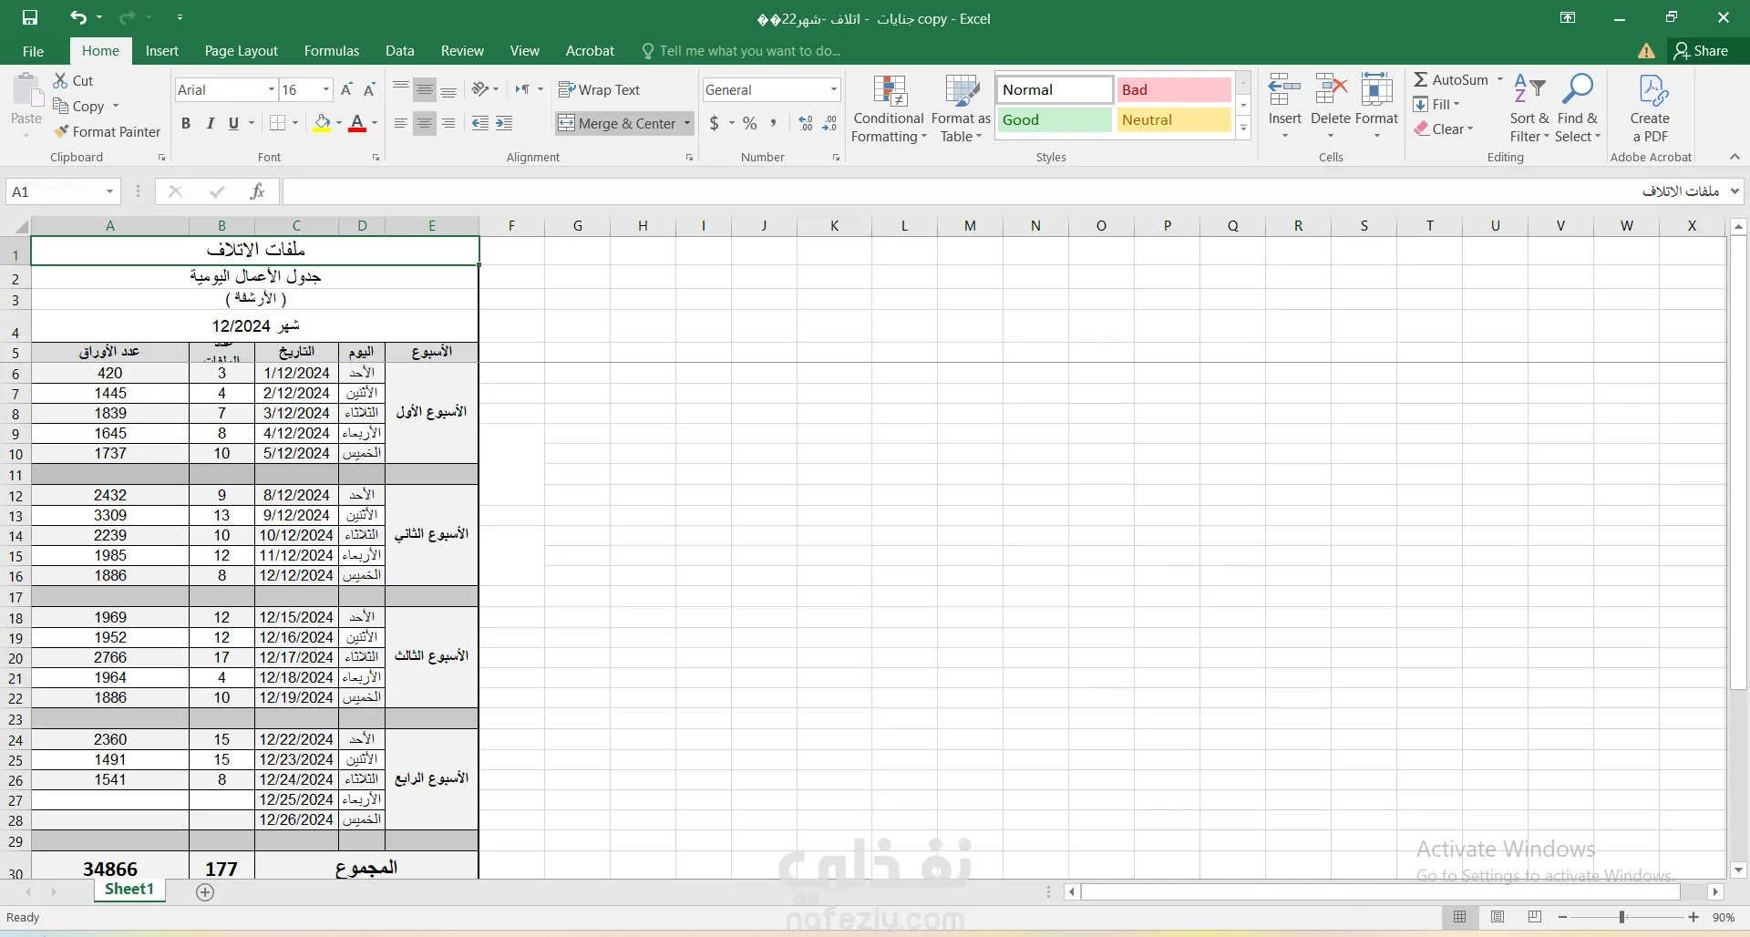Screen dimensions: 1750x937
Task: Click the Normal view icon in status bar
Action: 1460,917
